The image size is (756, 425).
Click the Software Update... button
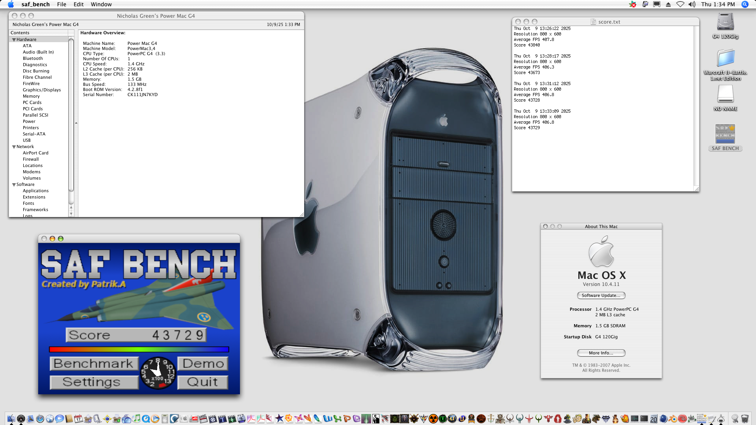[x=601, y=295]
